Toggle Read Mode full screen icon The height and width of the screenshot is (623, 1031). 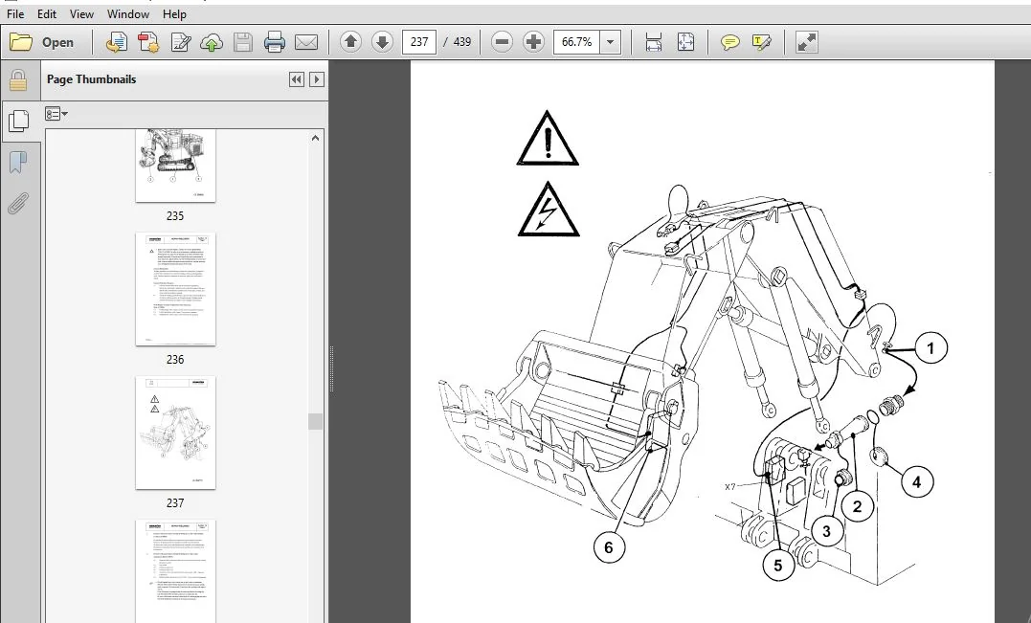pos(806,42)
